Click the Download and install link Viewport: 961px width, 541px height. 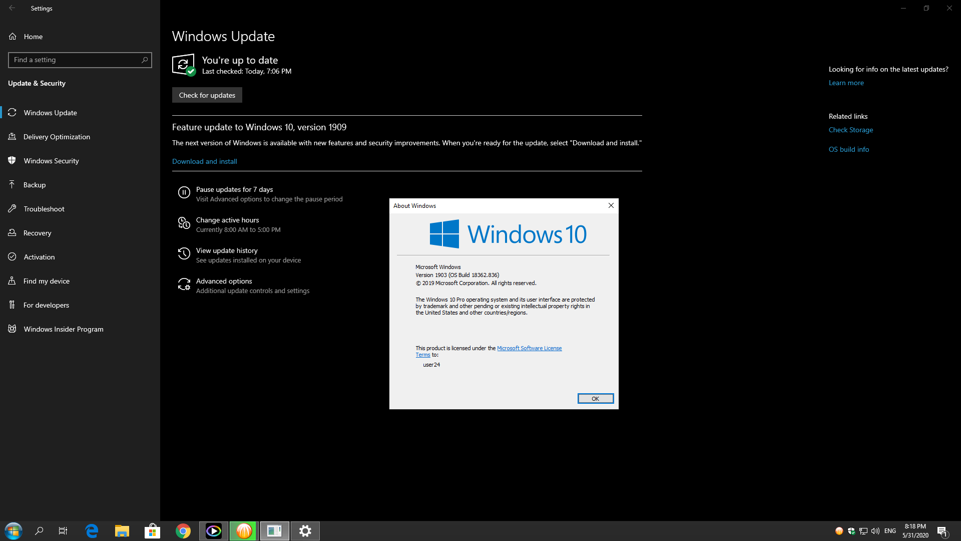click(x=205, y=161)
